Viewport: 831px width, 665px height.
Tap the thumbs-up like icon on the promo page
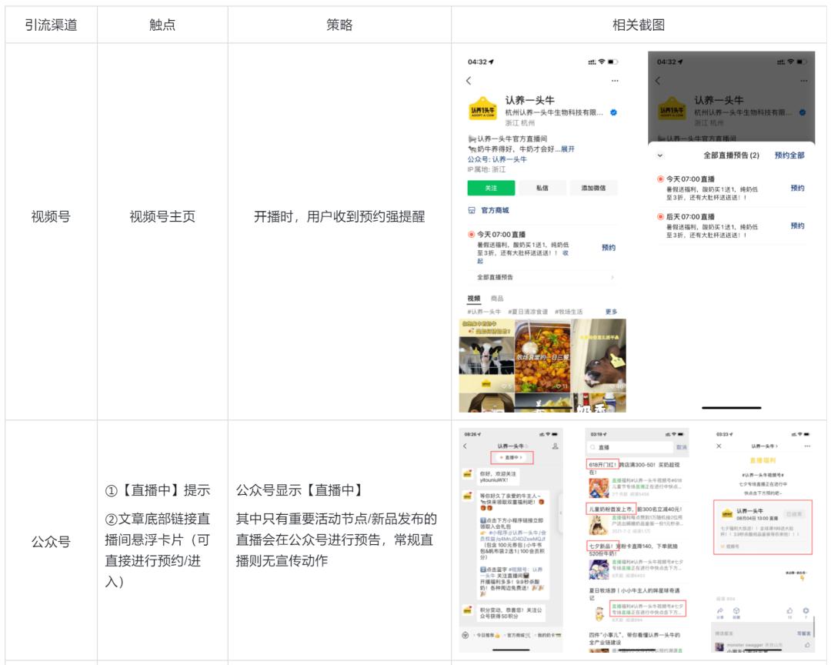(x=789, y=610)
